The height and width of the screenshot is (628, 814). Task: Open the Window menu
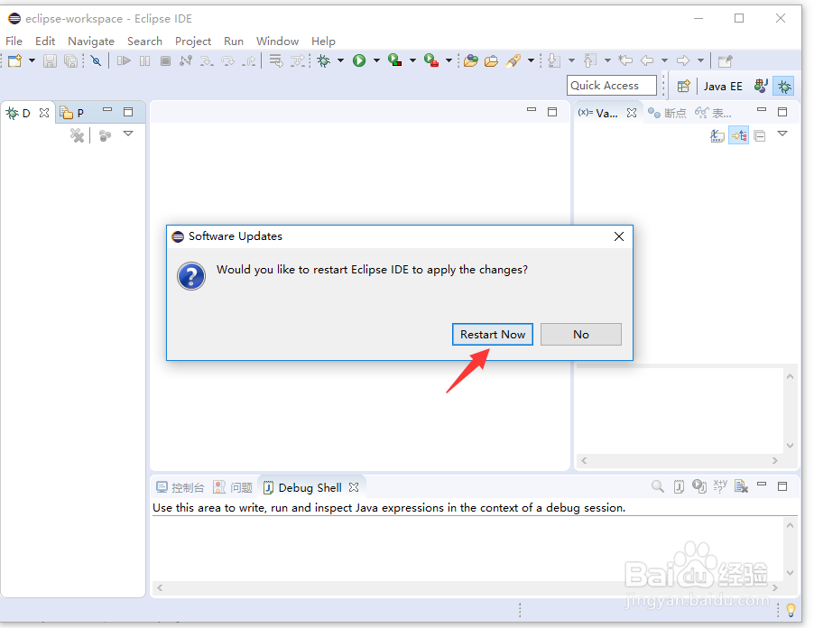point(277,41)
